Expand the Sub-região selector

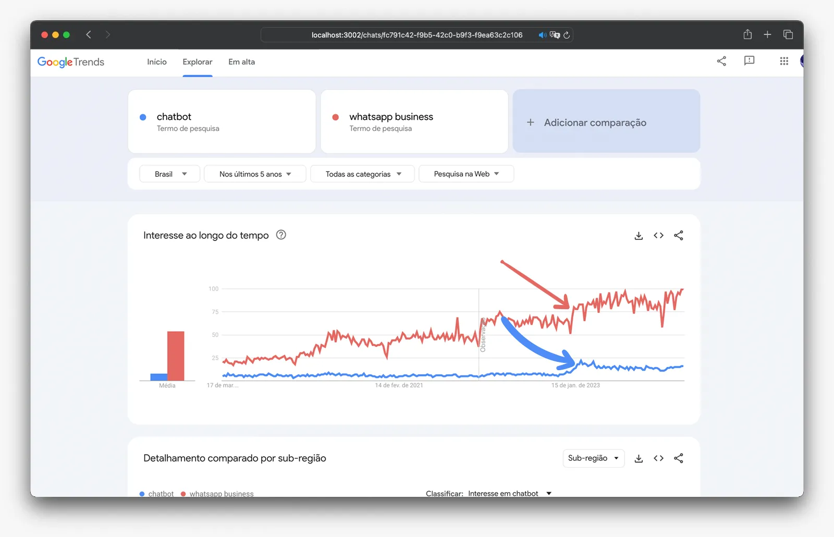(x=593, y=458)
